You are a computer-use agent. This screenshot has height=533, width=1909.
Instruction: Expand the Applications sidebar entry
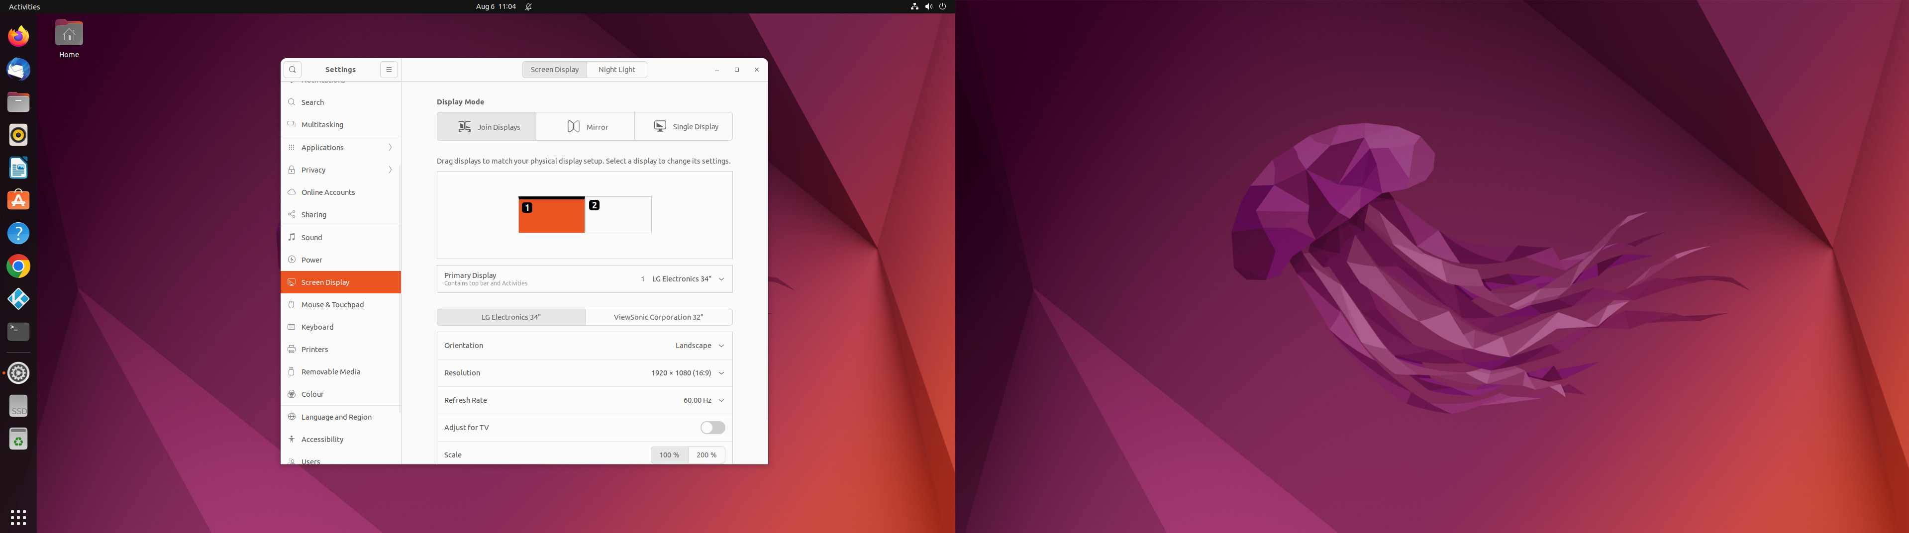pyautogui.click(x=341, y=147)
